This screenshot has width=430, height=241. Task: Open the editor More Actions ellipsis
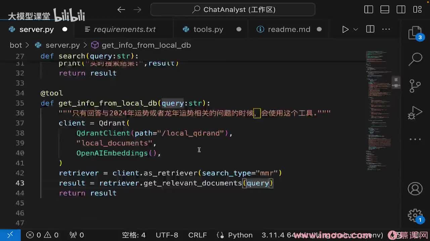coord(386,29)
